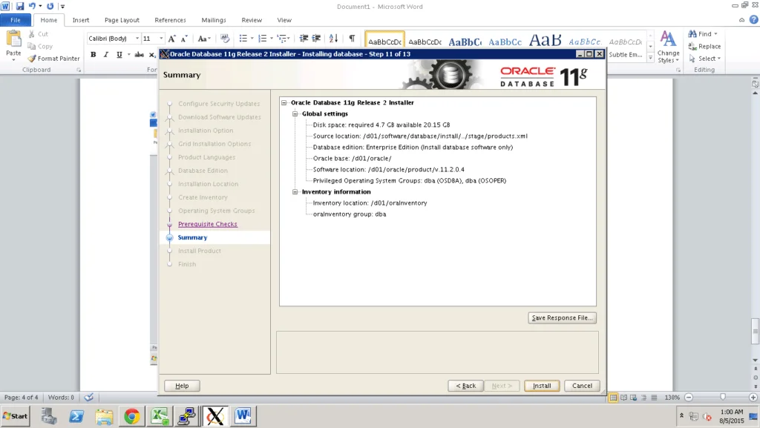Open the Find dropdown arrow
The height and width of the screenshot is (428, 760).
coord(715,34)
